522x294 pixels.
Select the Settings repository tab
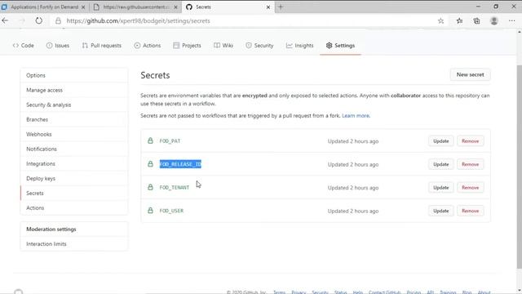click(x=341, y=46)
